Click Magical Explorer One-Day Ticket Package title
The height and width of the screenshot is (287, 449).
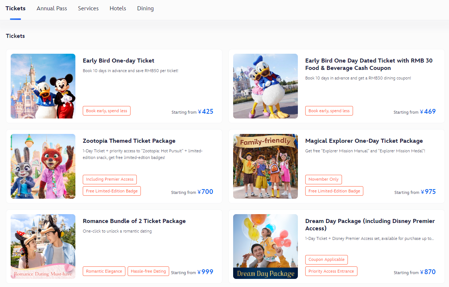tap(364, 141)
